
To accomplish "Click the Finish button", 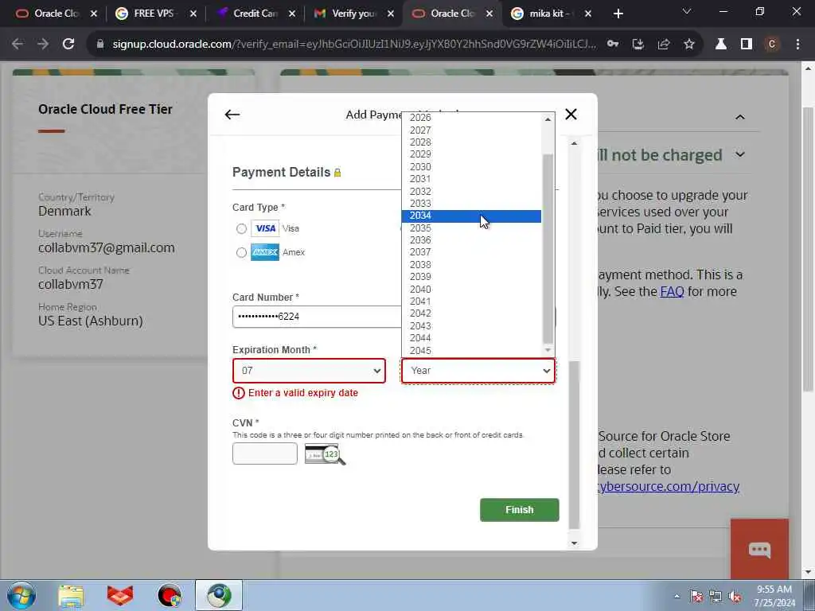I will coord(519,510).
